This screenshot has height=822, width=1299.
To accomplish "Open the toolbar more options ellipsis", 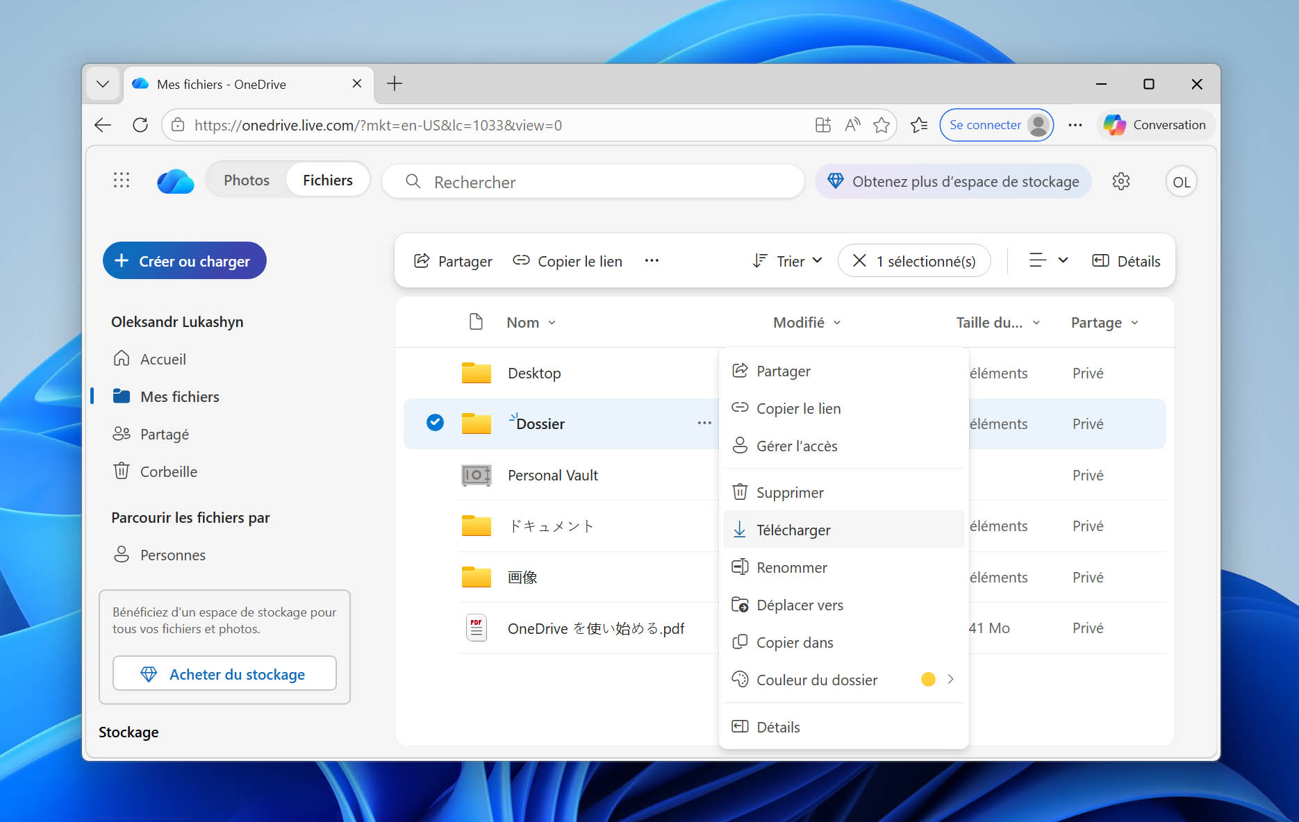I will pyautogui.click(x=652, y=260).
